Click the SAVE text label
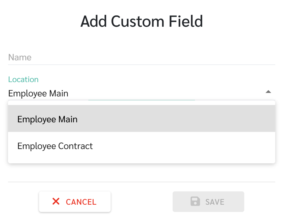The image size is (283, 219). 215,202
